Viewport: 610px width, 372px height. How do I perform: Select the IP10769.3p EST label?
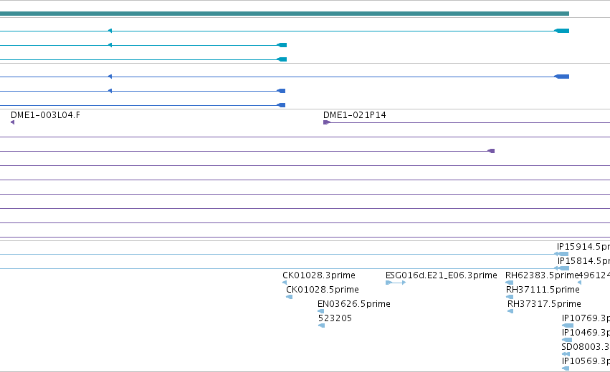[586, 318]
